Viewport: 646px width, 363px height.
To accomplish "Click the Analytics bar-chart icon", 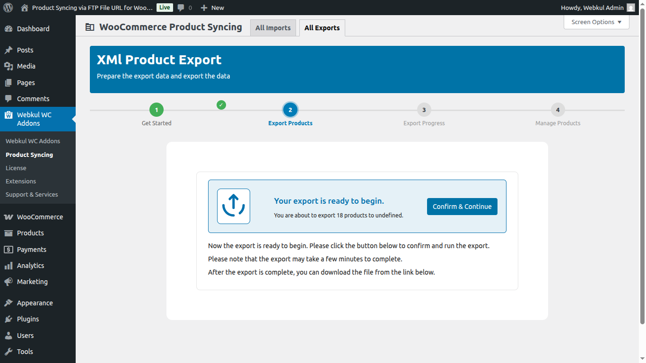I will (x=9, y=265).
